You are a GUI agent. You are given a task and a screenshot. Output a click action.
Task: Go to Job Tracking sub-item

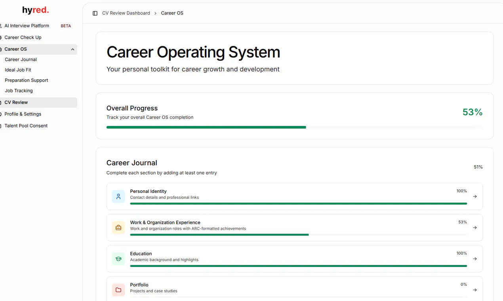point(19,91)
